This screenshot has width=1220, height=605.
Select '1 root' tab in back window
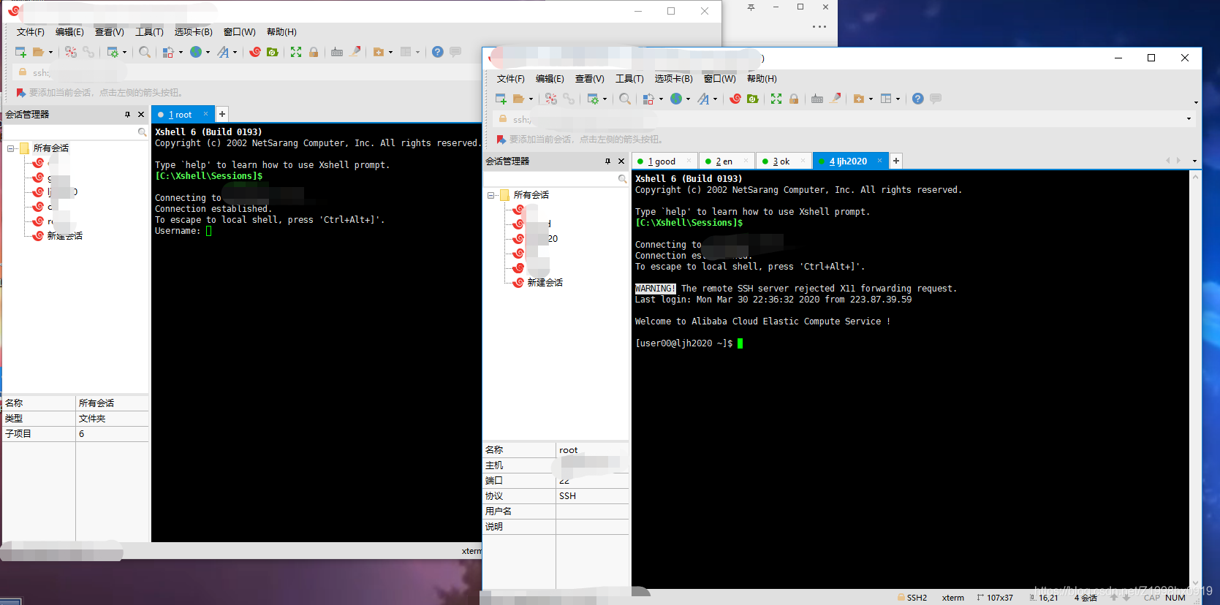pyautogui.click(x=181, y=115)
